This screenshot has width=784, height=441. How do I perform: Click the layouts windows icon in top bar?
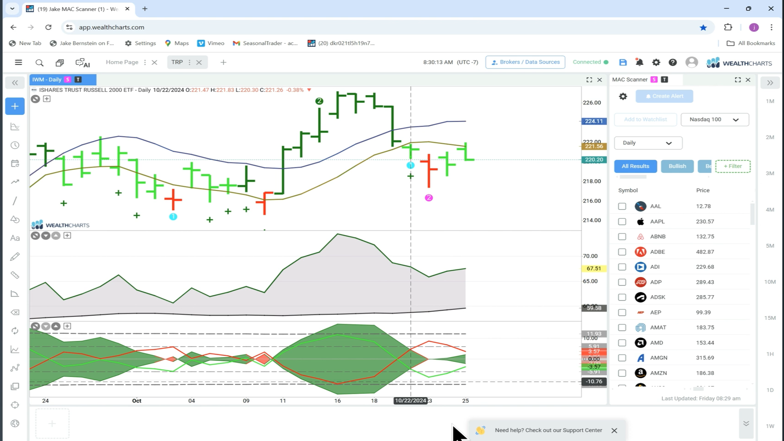point(60,62)
